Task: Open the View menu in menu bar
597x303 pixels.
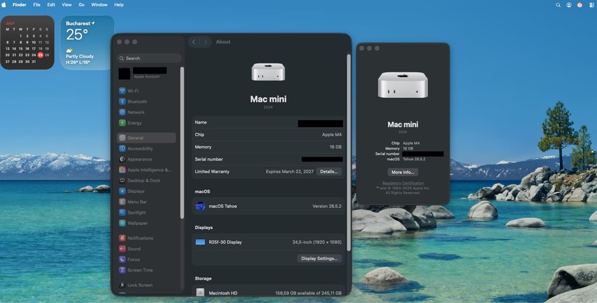Action: tap(67, 5)
